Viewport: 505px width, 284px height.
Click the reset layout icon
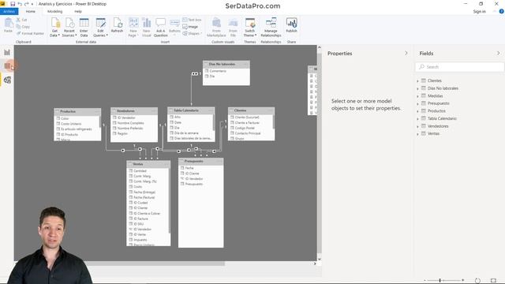(x=477, y=281)
